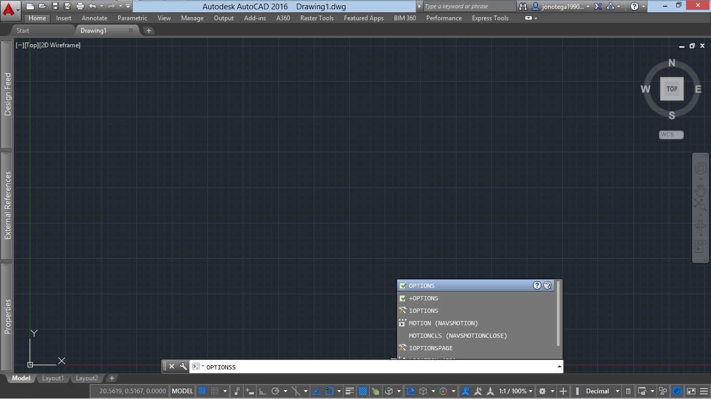Toggle Lineweight display in status bar
The width and height of the screenshot is (711, 399).
(350, 391)
